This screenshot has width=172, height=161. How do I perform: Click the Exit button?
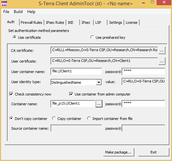[x=154, y=152]
